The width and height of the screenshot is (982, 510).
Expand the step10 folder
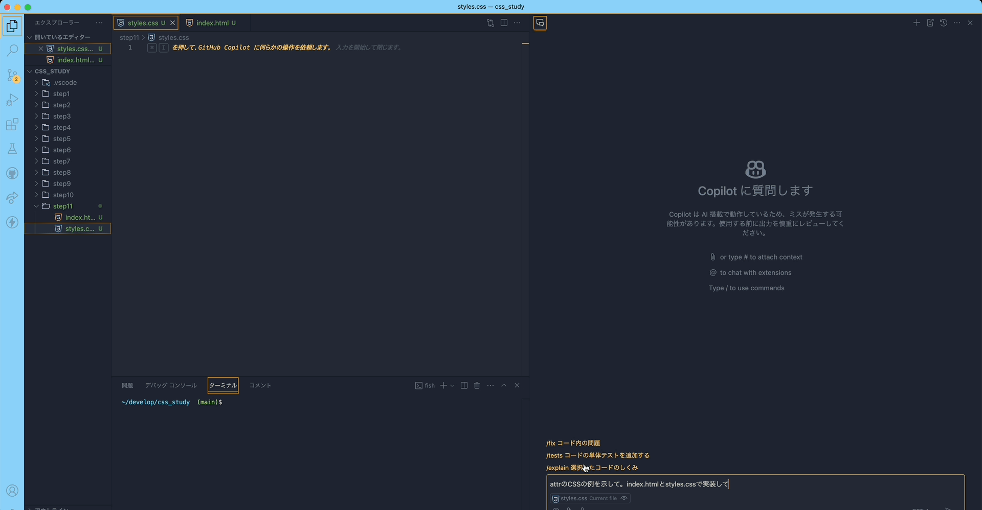pyautogui.click(x=36, y=195)
